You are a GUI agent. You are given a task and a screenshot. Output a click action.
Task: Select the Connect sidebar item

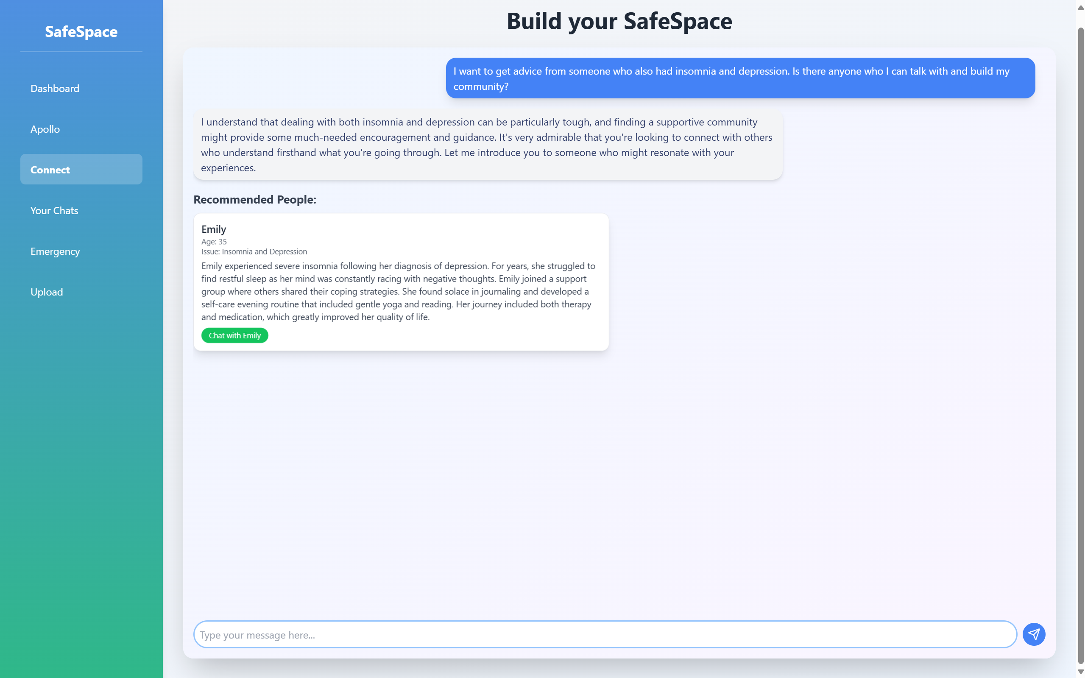click(x=81, y=170)
